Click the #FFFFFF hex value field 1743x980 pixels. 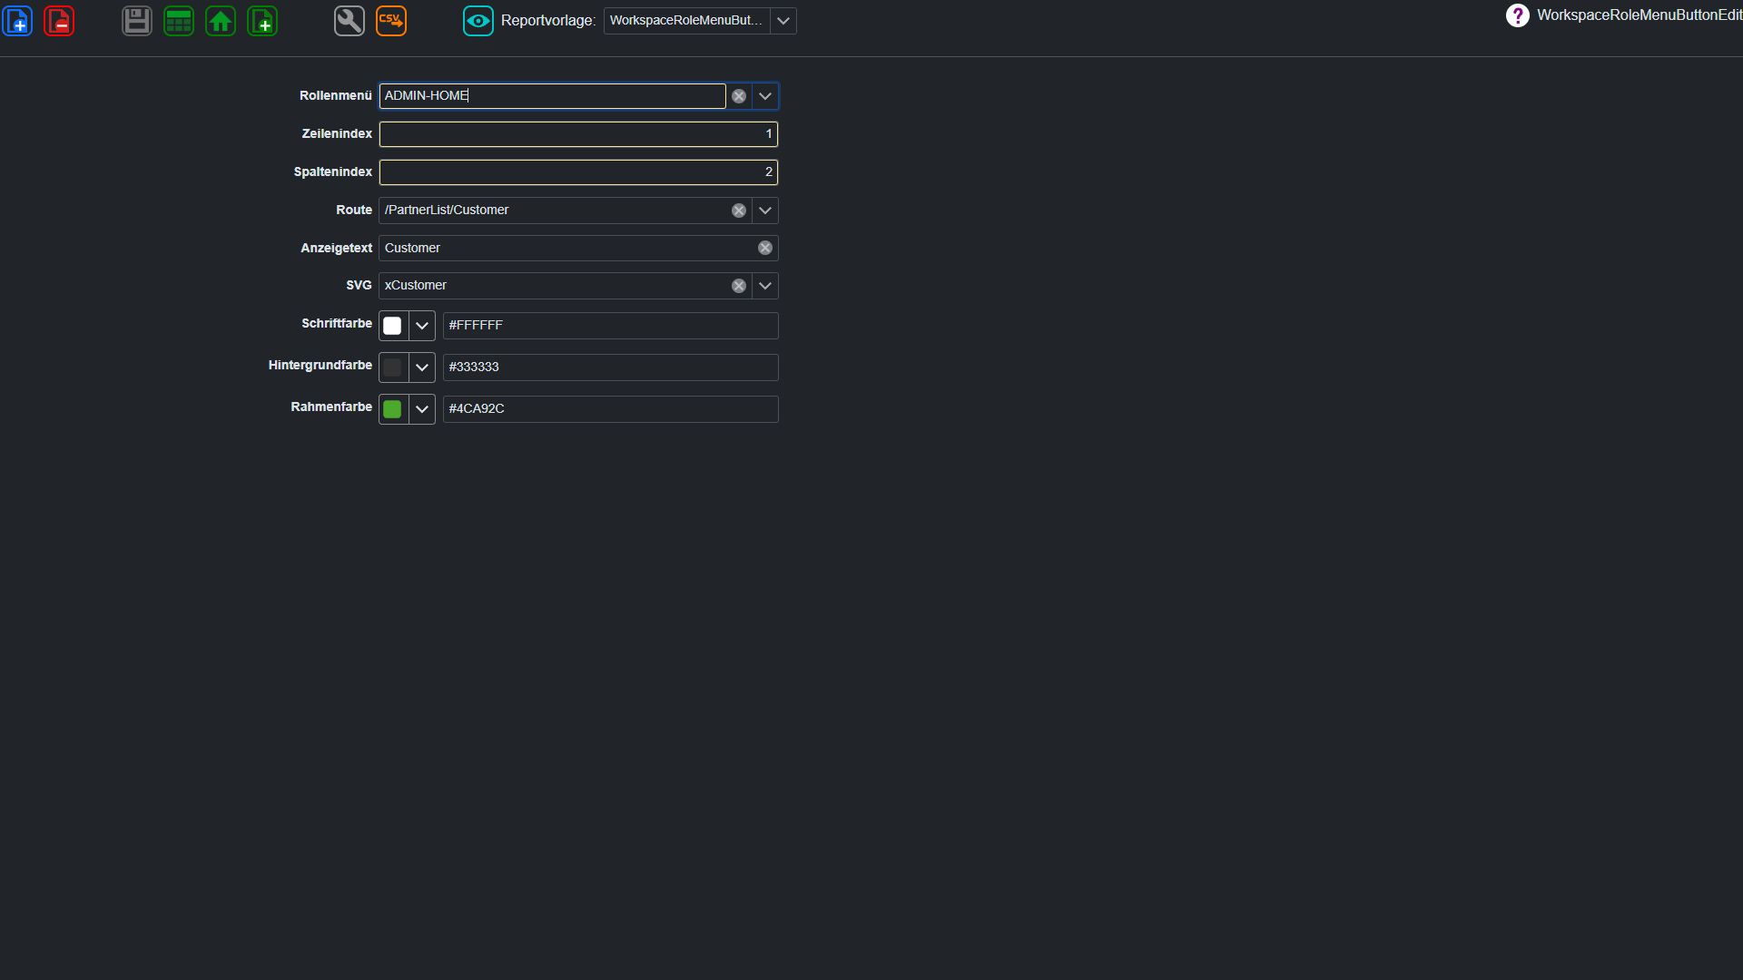click(610, 326)
